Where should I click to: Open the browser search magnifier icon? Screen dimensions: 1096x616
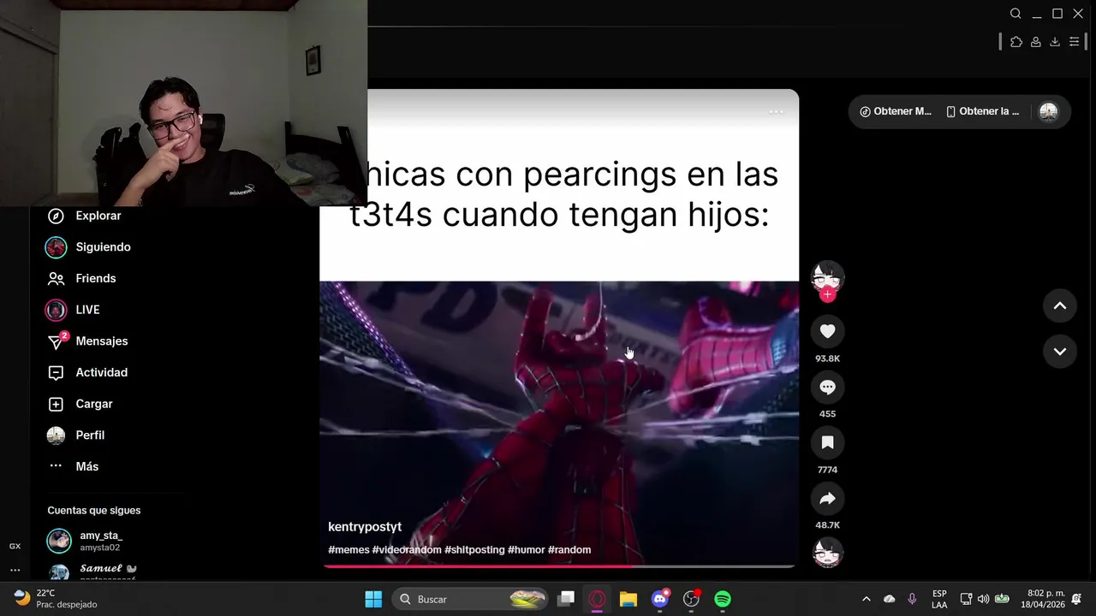[1016, 14]
